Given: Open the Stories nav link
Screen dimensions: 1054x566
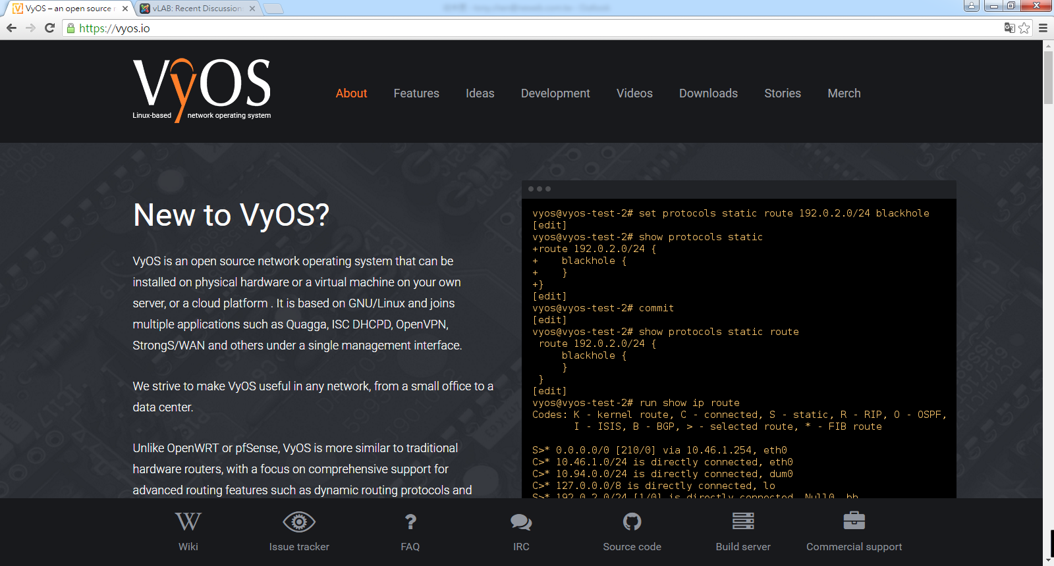Looking at the screenshot, I should pos(783,93).
